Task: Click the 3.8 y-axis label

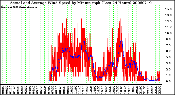Action: (x=168, y=63)
